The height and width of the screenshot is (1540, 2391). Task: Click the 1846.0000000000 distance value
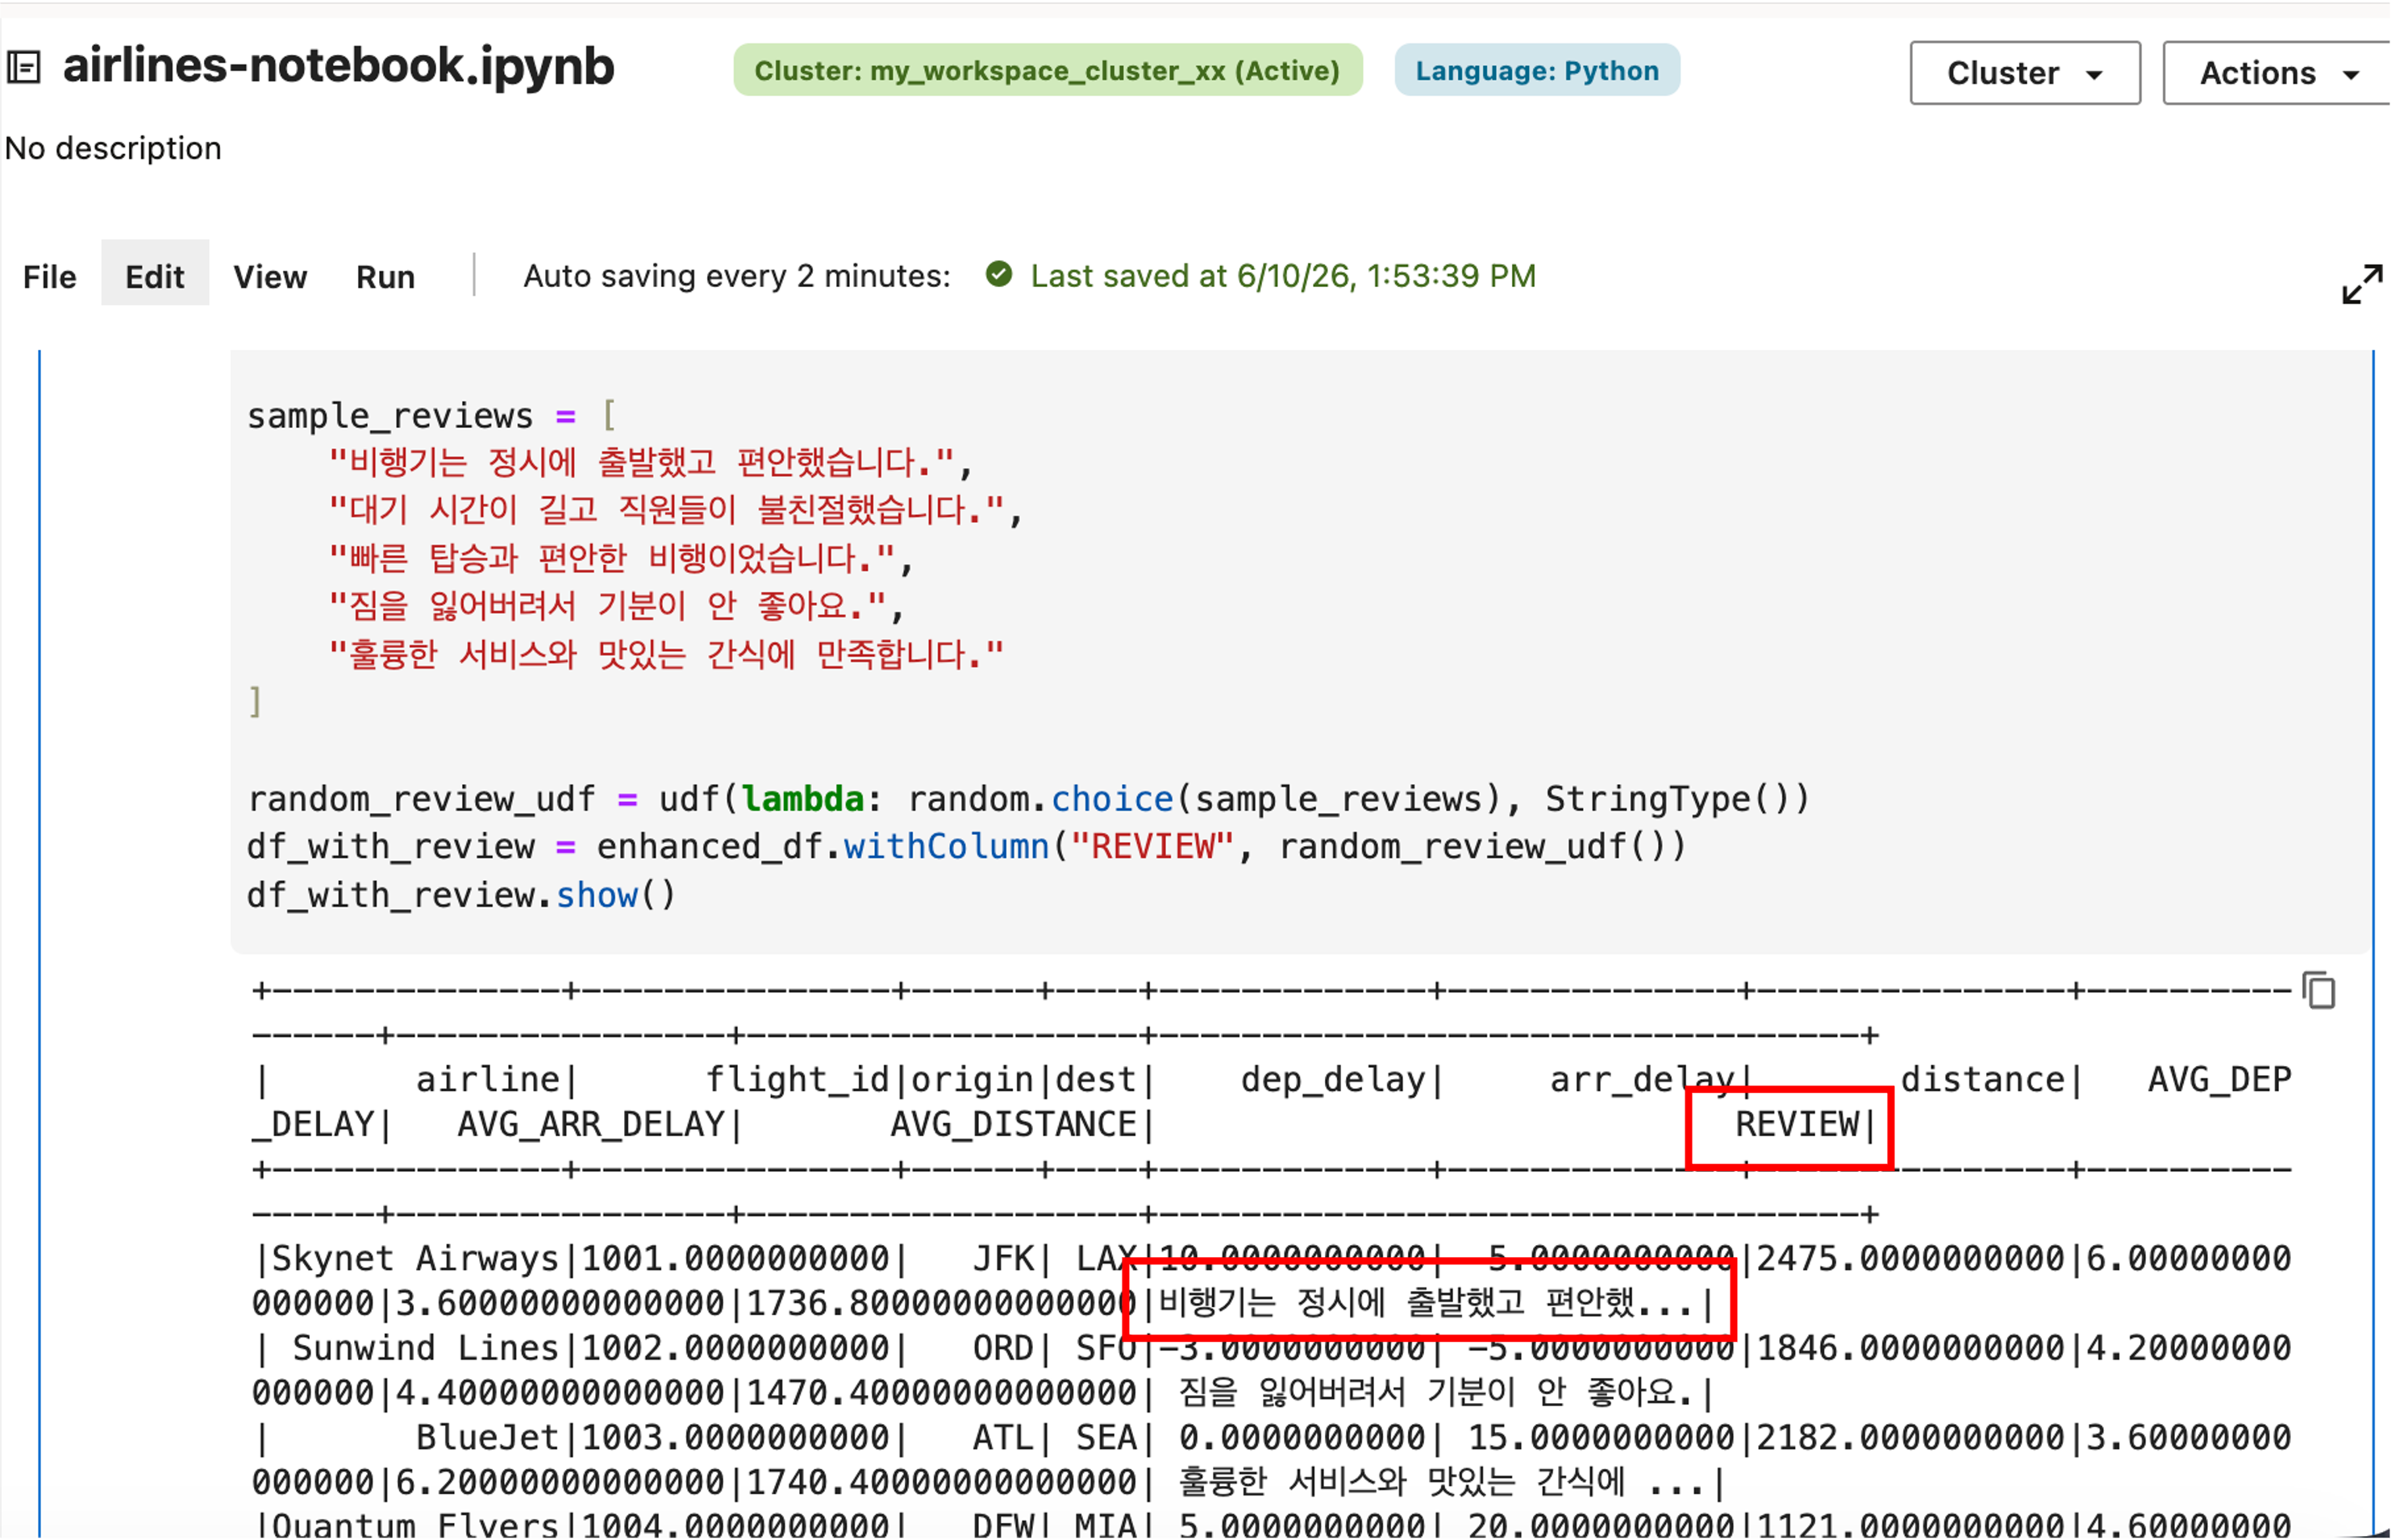coord(1911,1349)
